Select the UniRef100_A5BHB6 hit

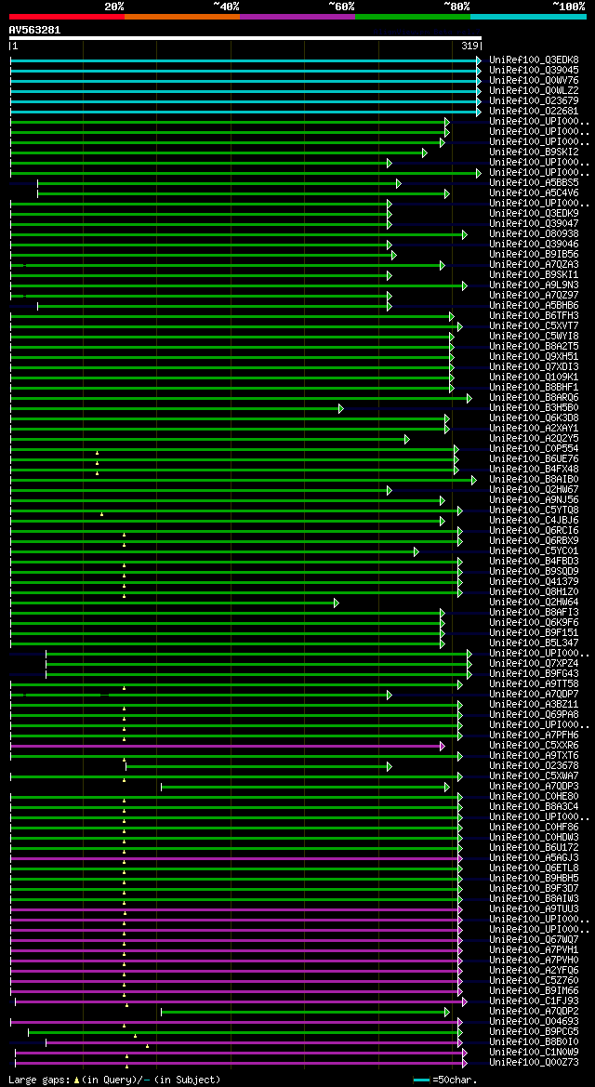coord(534,306)
